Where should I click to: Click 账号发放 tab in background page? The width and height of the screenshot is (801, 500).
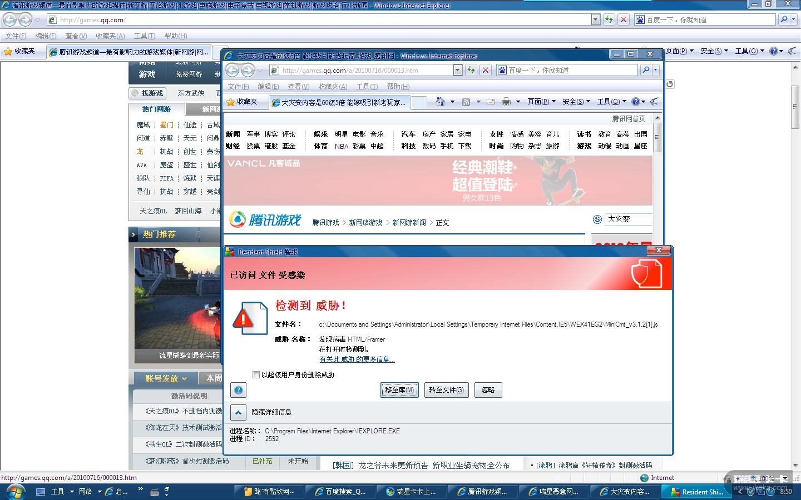tap(165, 378)
